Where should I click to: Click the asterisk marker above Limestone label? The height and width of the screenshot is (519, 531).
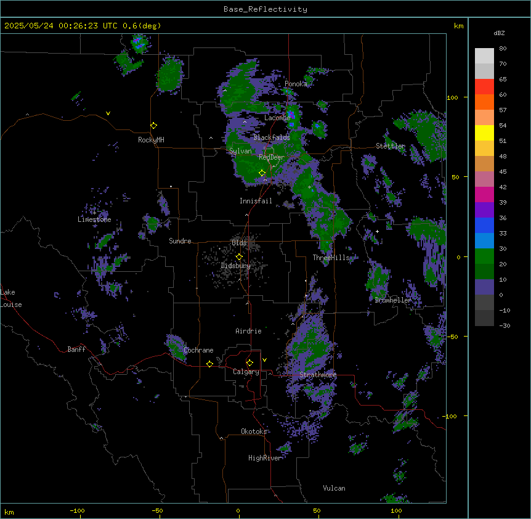click(94, 213)
